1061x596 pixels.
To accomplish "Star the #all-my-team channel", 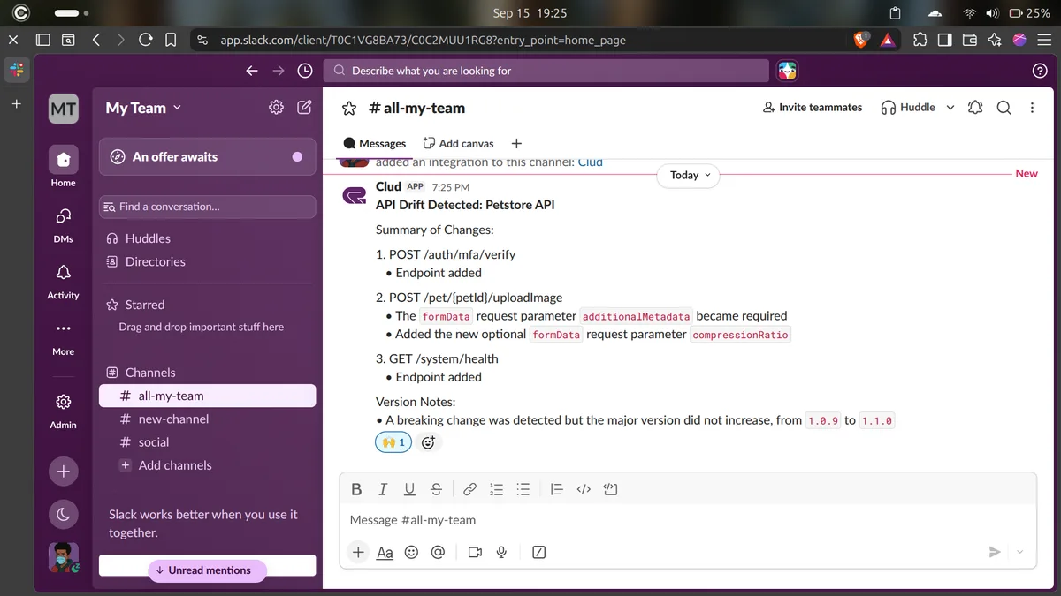I will (349, 108).
